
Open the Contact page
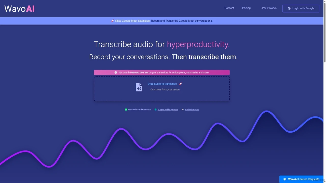(x=229, y=8)
